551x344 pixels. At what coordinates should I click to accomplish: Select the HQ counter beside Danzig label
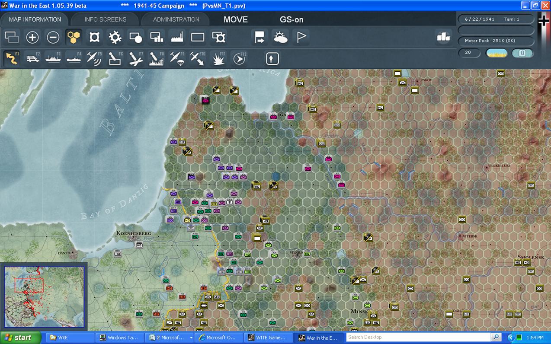[118, 253]
